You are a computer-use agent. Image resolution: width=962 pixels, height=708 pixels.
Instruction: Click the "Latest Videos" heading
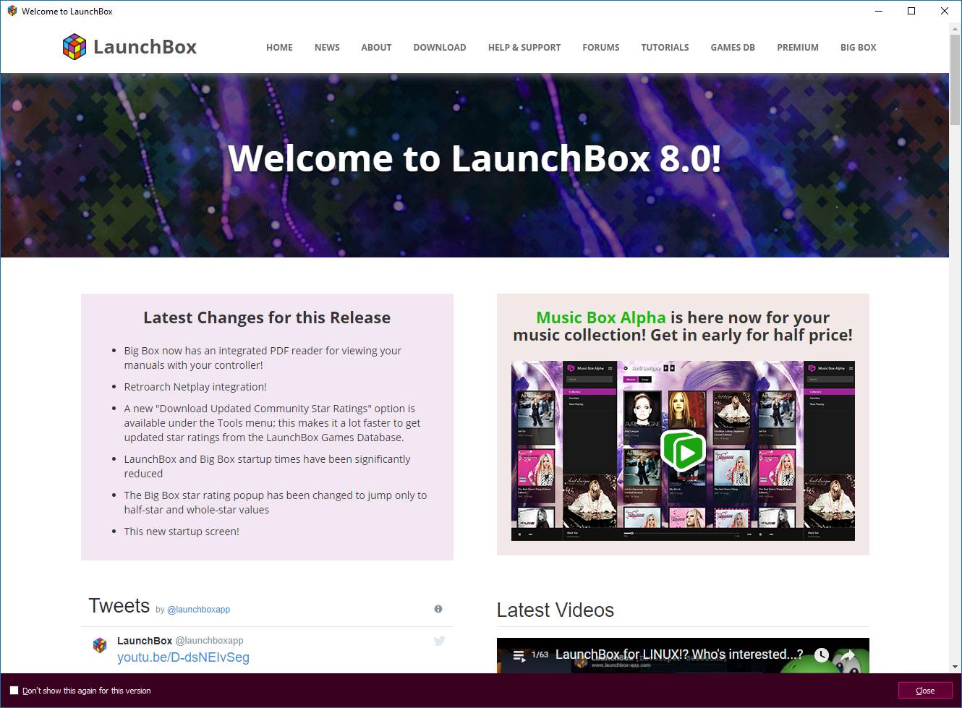556,610
